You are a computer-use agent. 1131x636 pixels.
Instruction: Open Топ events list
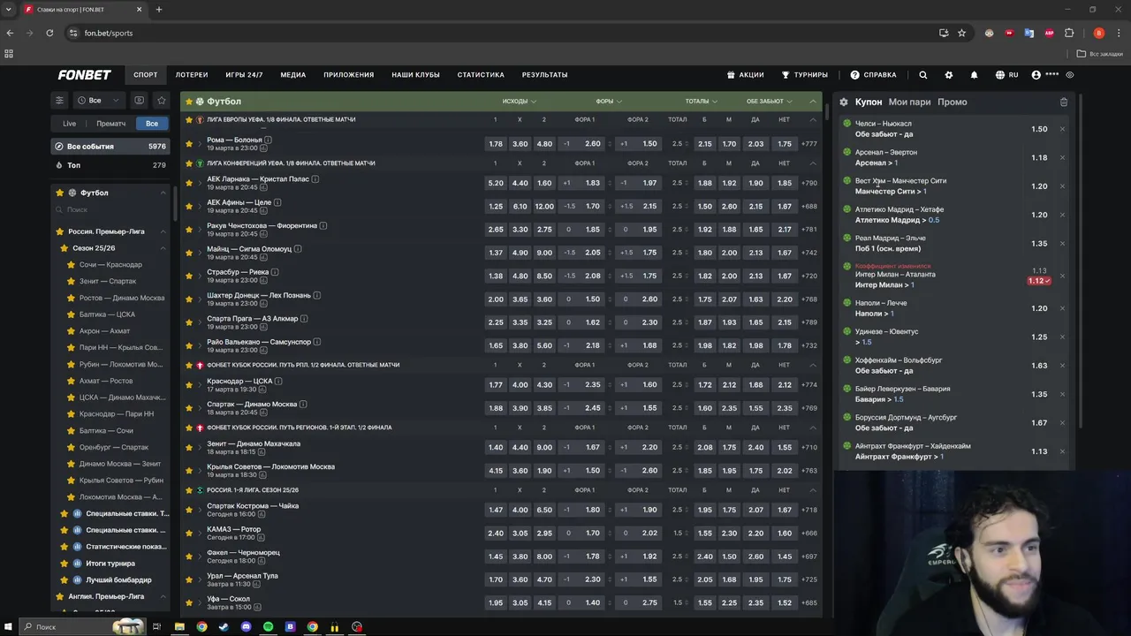(x=110, y=165)
